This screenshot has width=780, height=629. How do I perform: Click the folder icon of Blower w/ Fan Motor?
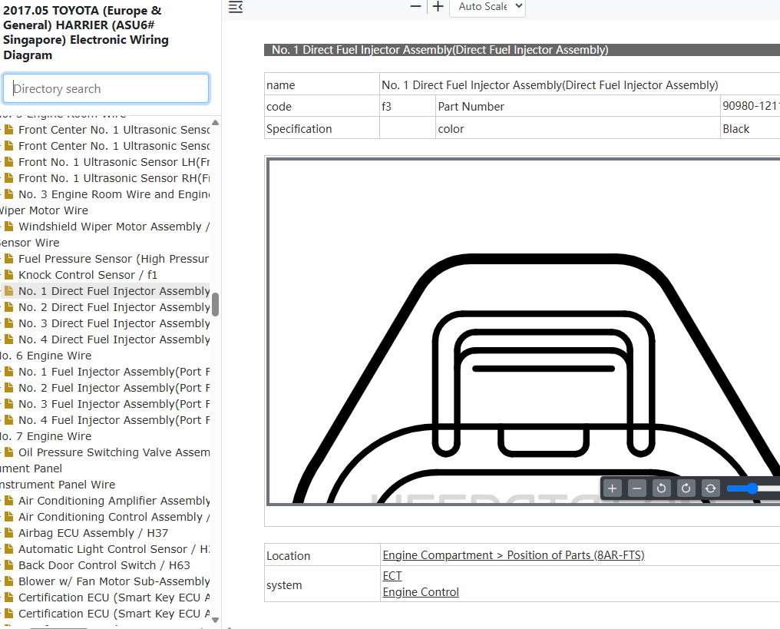pyautogui.click(x=9, y=581)
